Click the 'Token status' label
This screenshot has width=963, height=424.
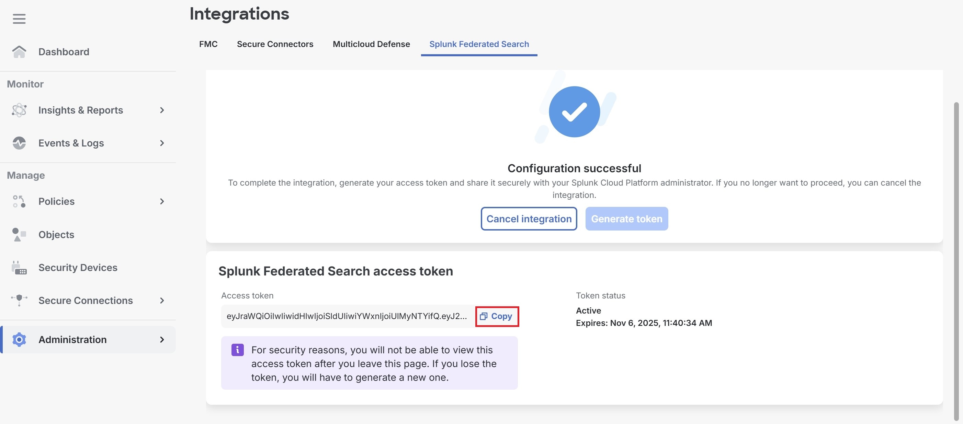click(x=600, y=295)
